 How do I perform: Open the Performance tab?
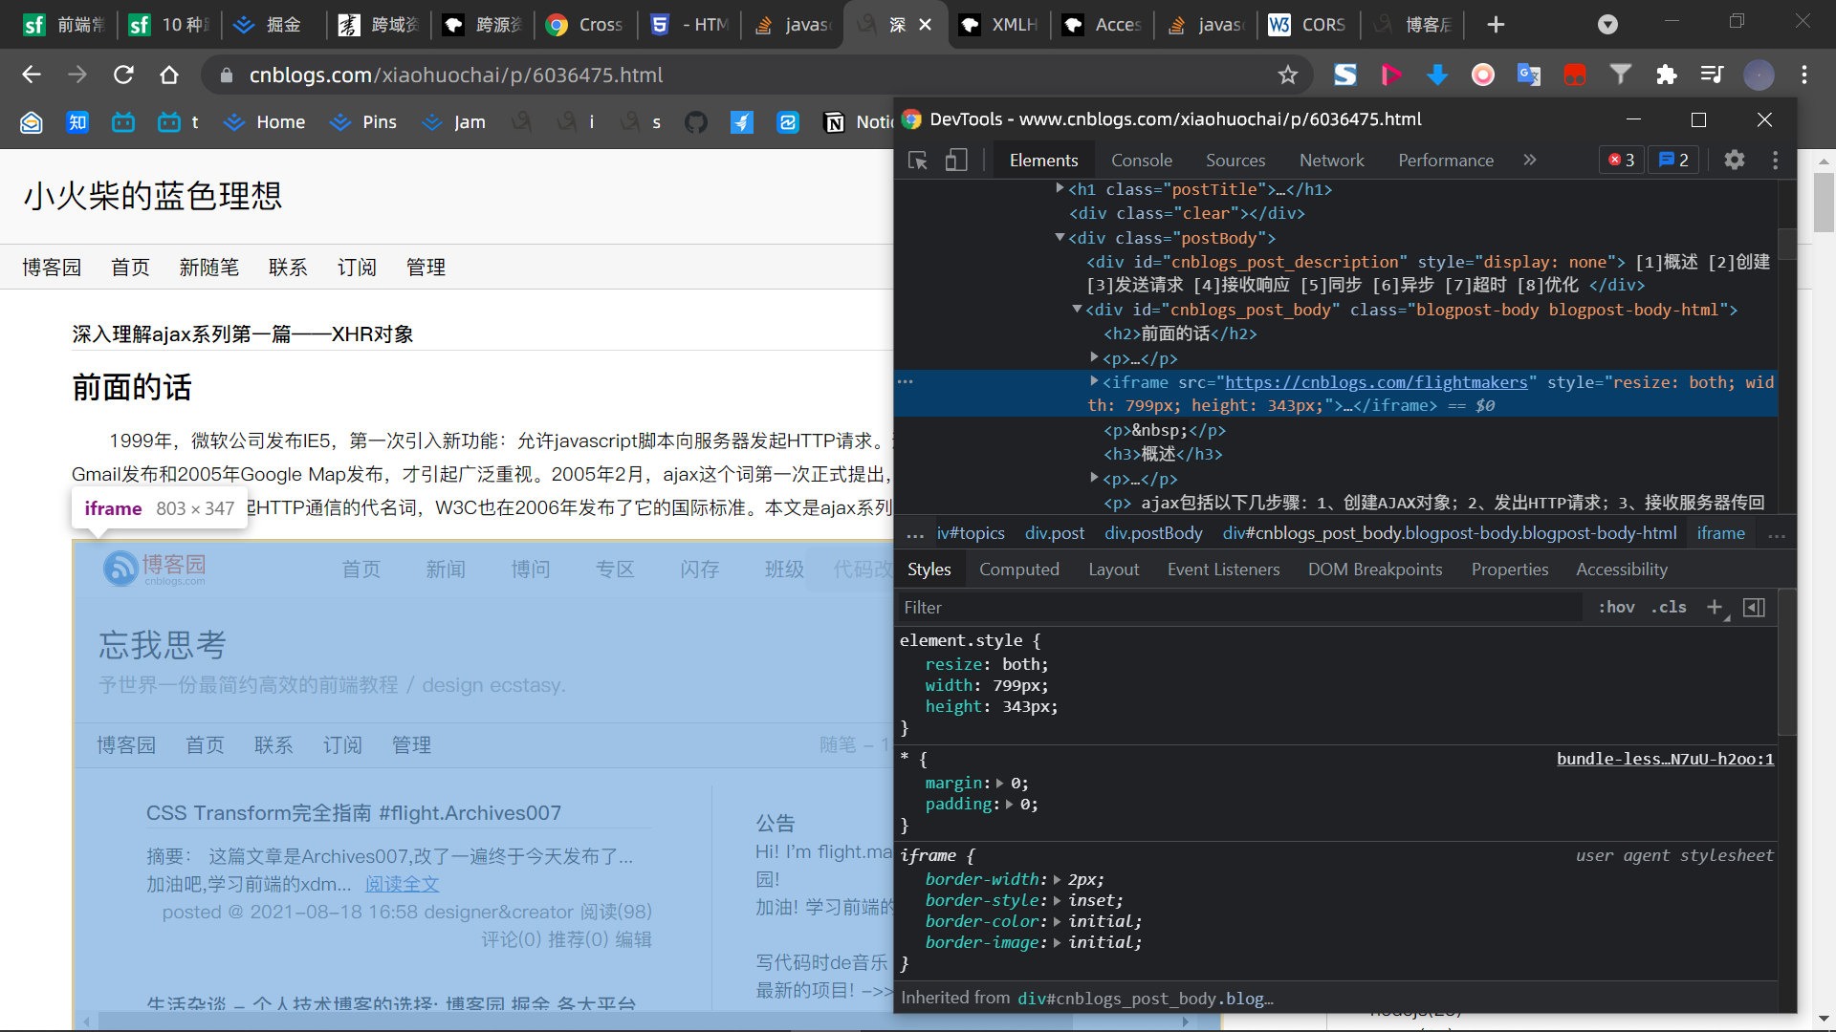coord(1445,161)
